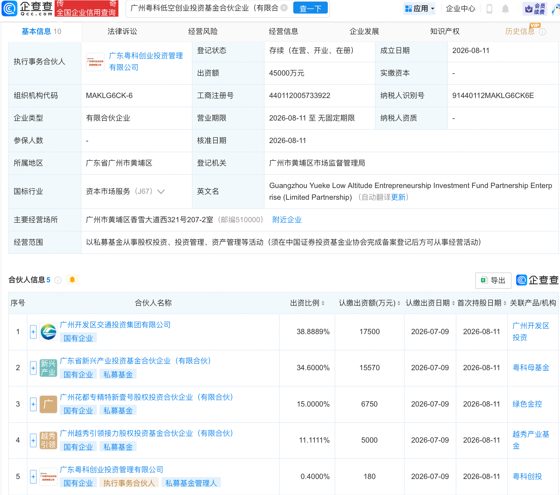Click the 新兴产业 logo icon
This screenshot has height=495, width=560.
tap(48, 368)
